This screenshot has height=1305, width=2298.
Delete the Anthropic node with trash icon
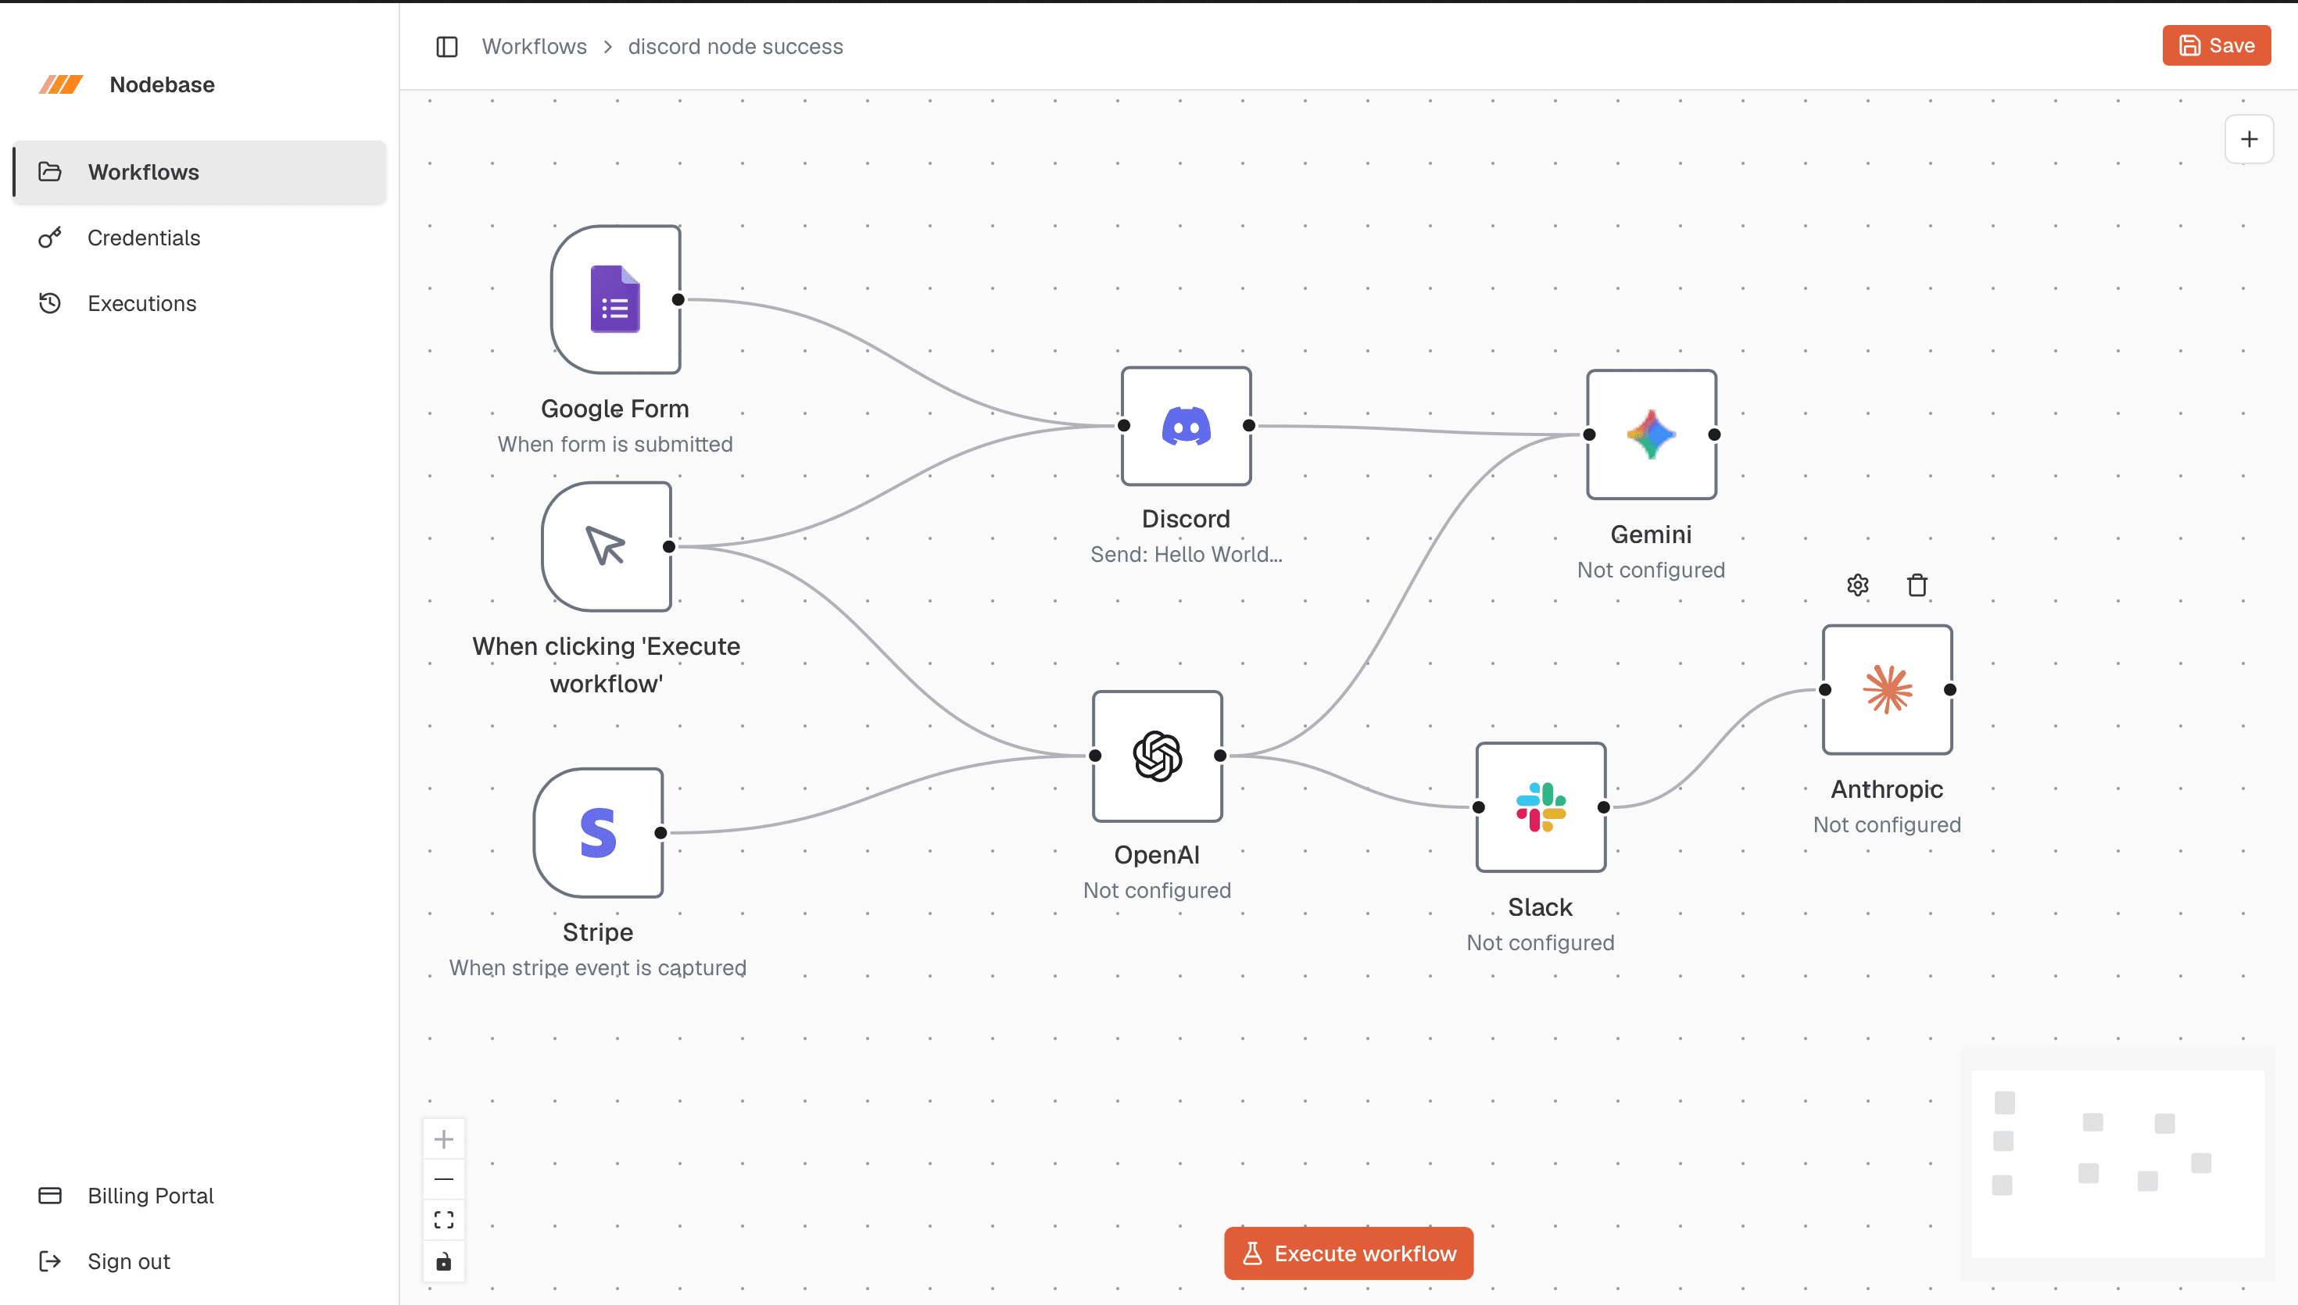[1917, 585]
